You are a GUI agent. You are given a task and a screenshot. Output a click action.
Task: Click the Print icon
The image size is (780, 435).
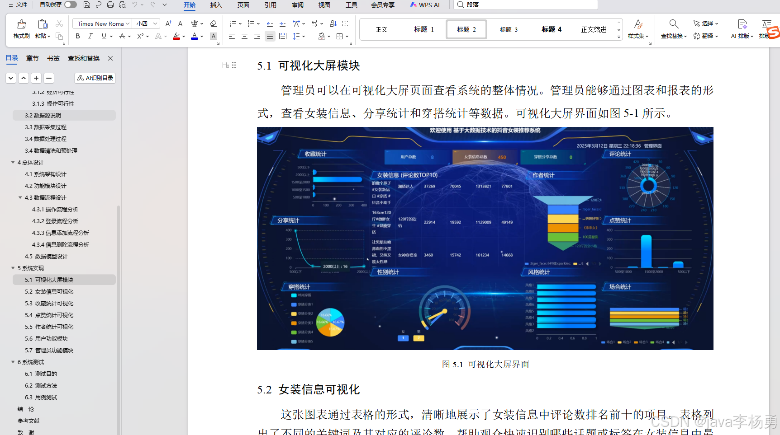pos(110,5)
